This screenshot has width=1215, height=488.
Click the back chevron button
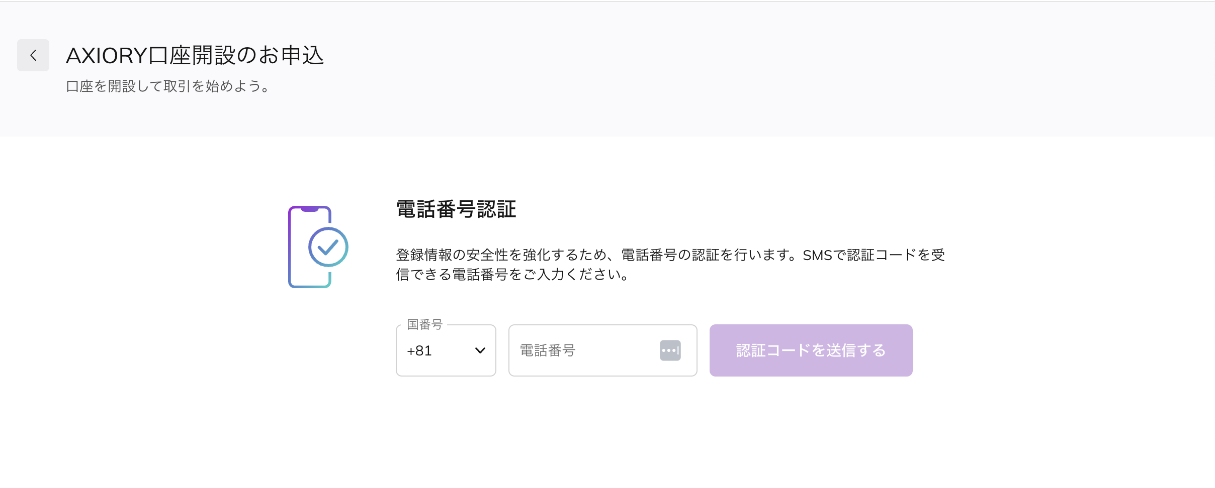(33, 55)
